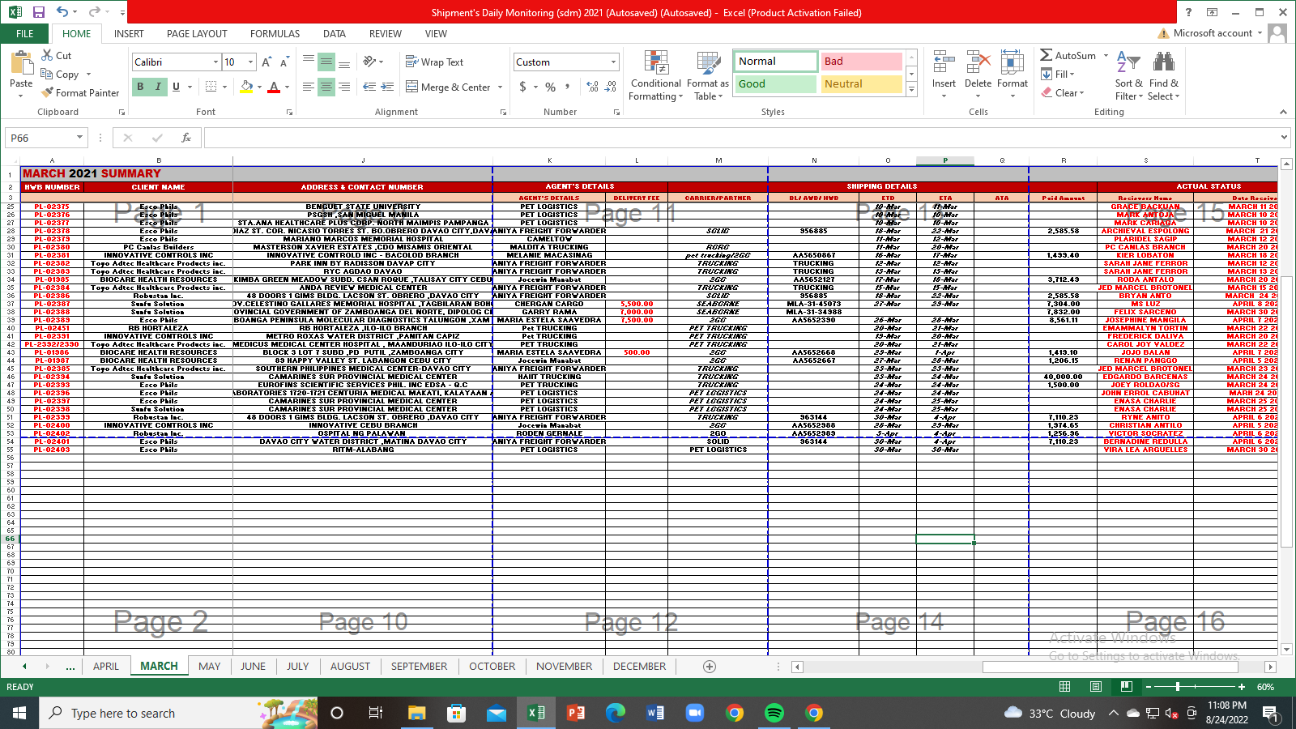This screenshot has height=729, width=1296.
Task: Apply Accounting Number Format dollar sign
Action: [x=523, y=87]
